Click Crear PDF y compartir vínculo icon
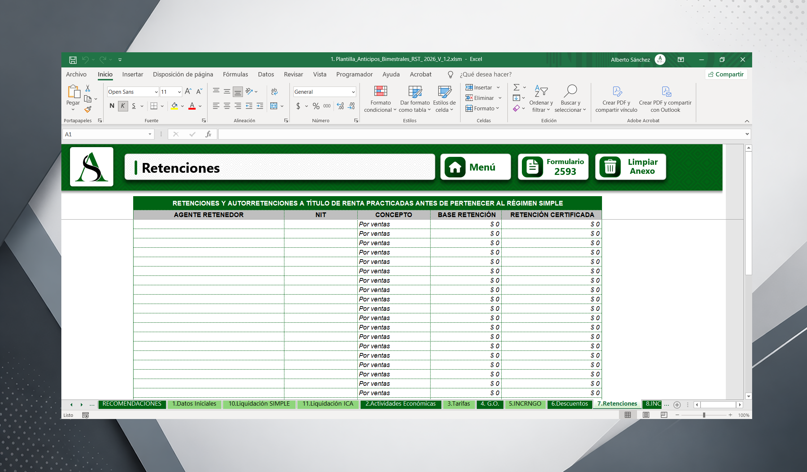Image resolution: width=807 pixels, height=472 pixels. [x=617, y=92]
